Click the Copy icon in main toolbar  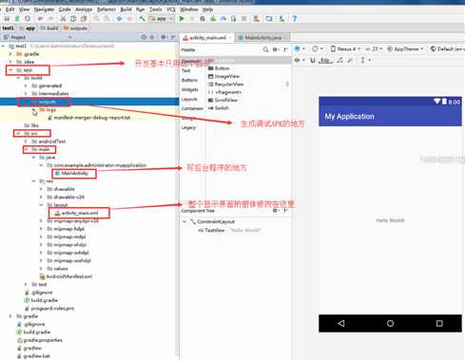click(73, 19)
